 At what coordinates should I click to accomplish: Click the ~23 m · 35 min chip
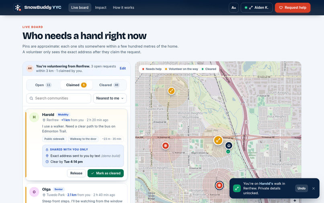[112, 139]
